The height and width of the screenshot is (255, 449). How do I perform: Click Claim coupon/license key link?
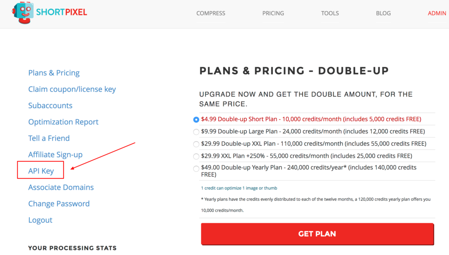[72, 89]
